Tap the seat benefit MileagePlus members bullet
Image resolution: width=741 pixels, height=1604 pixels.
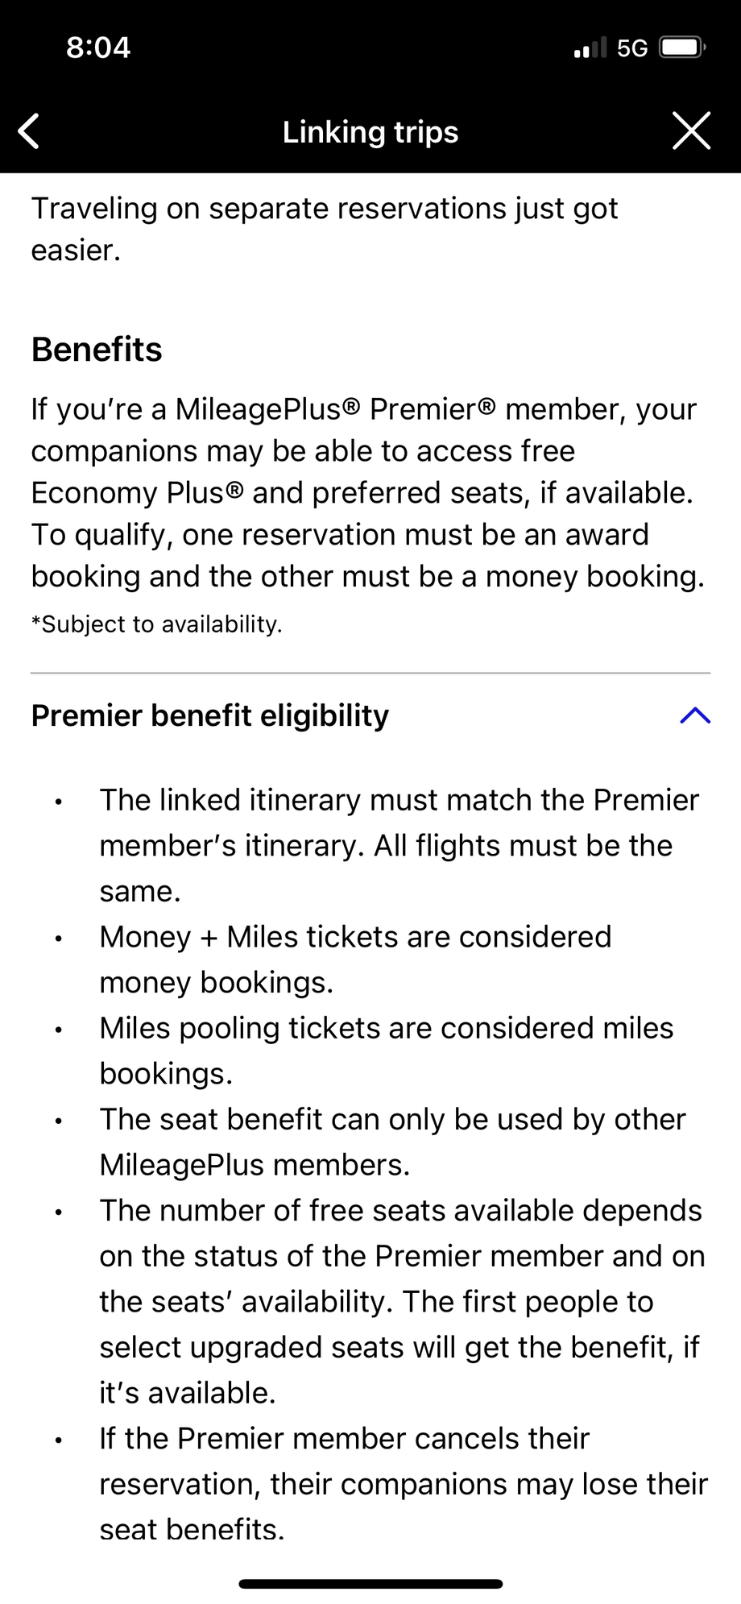click(x=392, y=1141)
